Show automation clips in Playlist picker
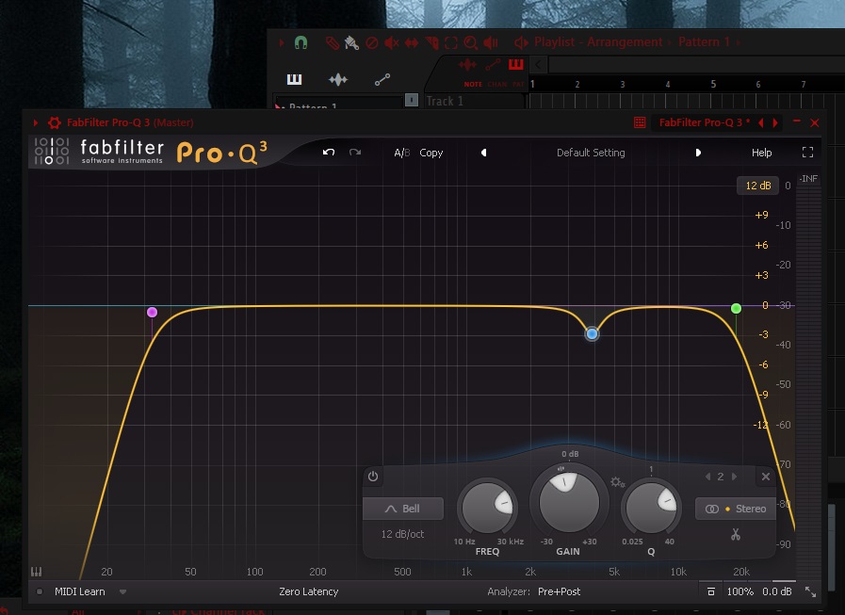The image size is (845, 615). point(382,80)
